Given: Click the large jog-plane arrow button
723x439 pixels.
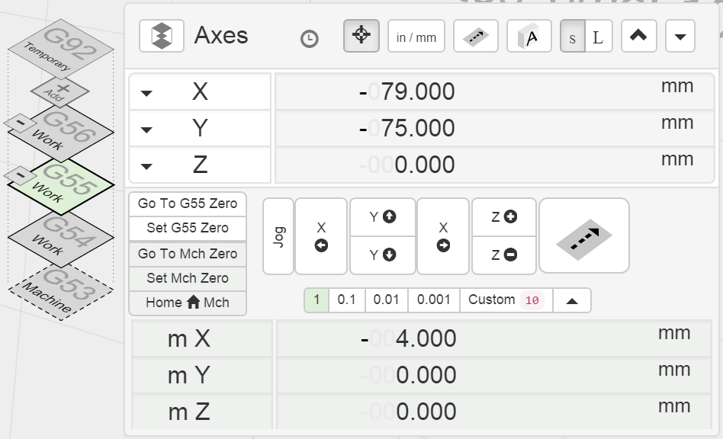Looking at the screenshot, I should 583,236.
